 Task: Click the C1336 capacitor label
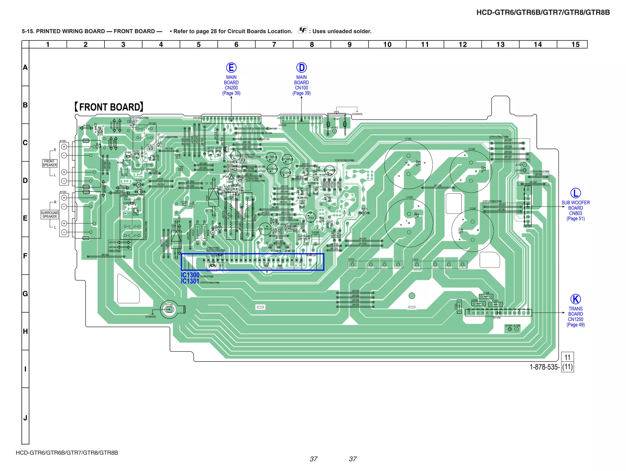(x=473, y=209)
